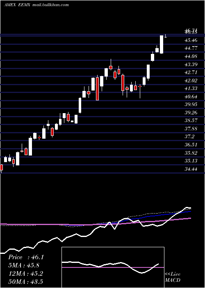Image resolution: width=205 pixels, height=288 pixels.
Task: Click the Price : 46.1 readout
Action: click(26, 257)
